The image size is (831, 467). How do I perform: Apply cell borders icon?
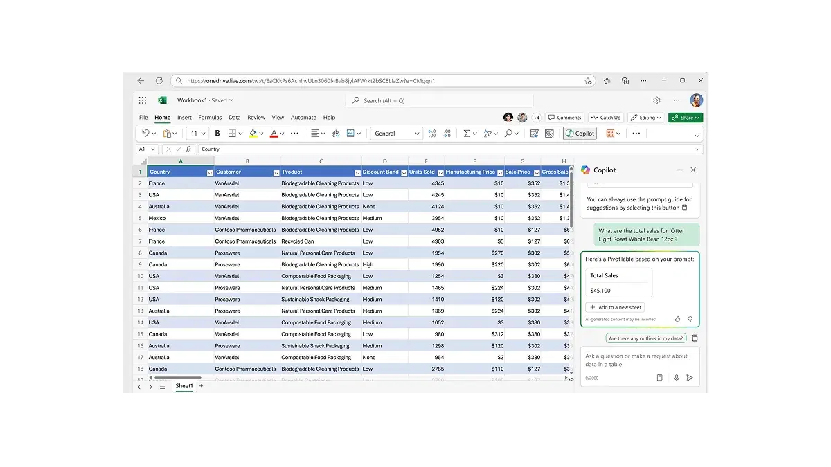[x=233, y=134]
